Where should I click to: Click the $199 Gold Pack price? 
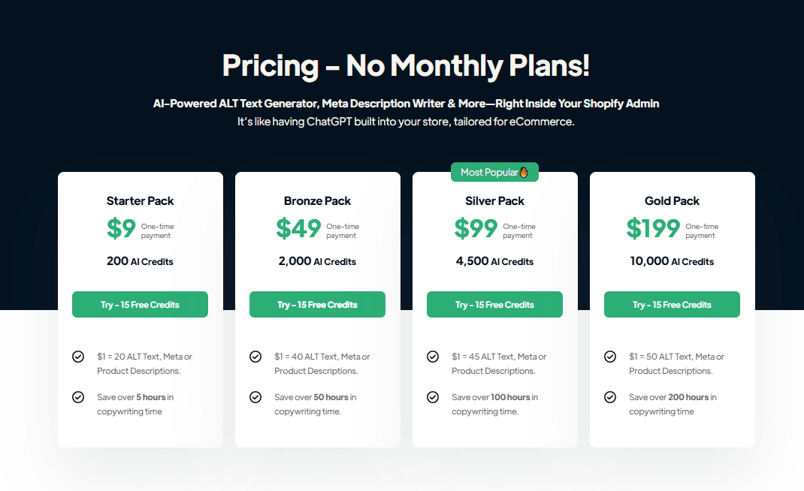[654, 228]
